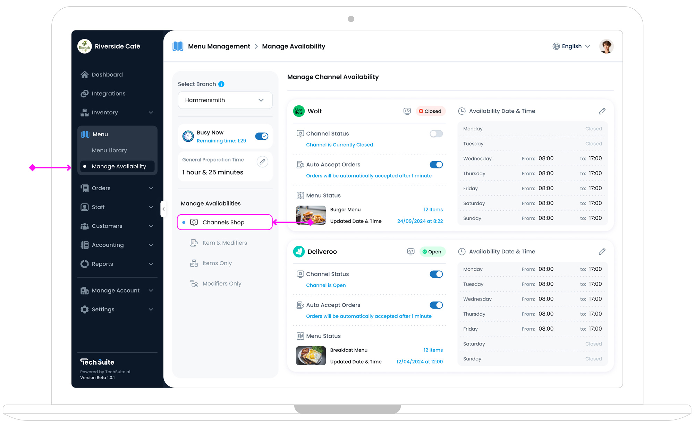694x427 pixels.
Task: Click the Channels Shop button
Action: coord(224,222)
